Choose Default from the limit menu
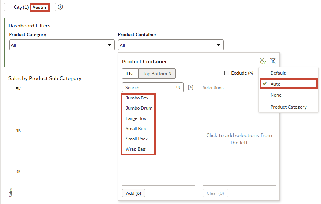This screenshot has width=321, height=204. pos(278,73)
